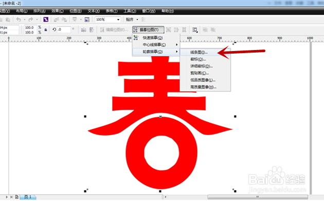The width and height of the screenshot is (324, 201).
Task: Open the 布局(L) menu
Action: 22,11
